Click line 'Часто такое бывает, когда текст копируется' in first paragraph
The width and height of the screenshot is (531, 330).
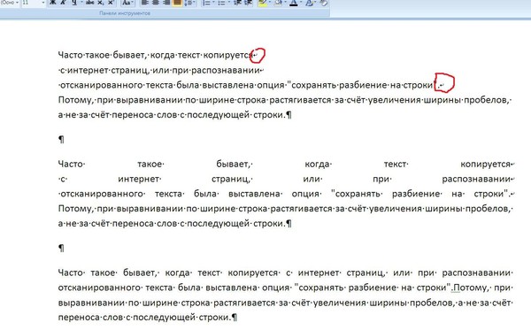click(x=156, y=55)
